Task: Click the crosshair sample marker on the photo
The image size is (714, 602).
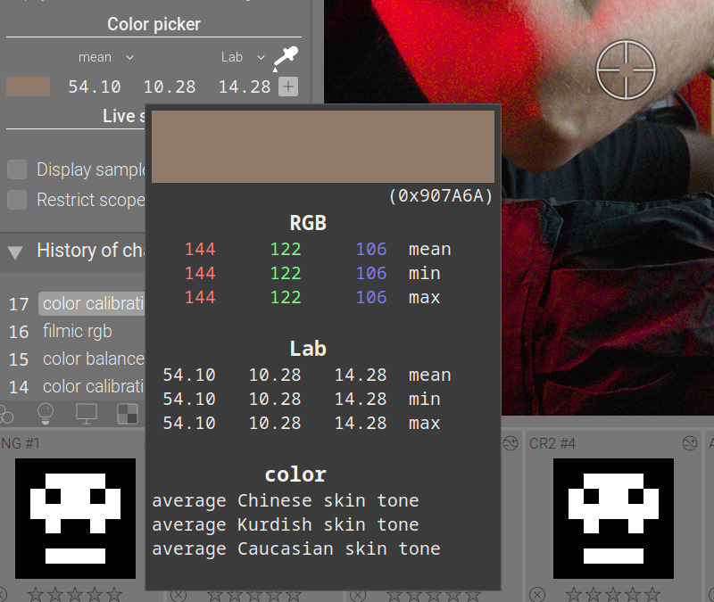Action: (627, 70)
